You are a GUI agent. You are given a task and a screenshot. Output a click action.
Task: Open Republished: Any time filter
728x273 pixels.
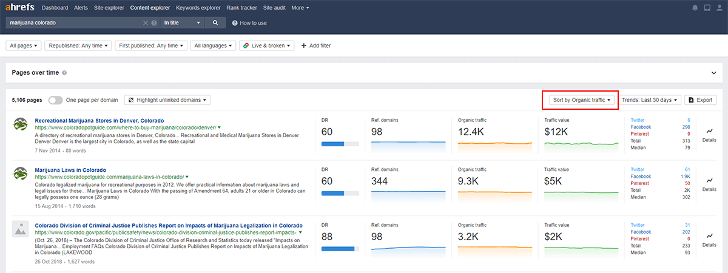point(79,45)
